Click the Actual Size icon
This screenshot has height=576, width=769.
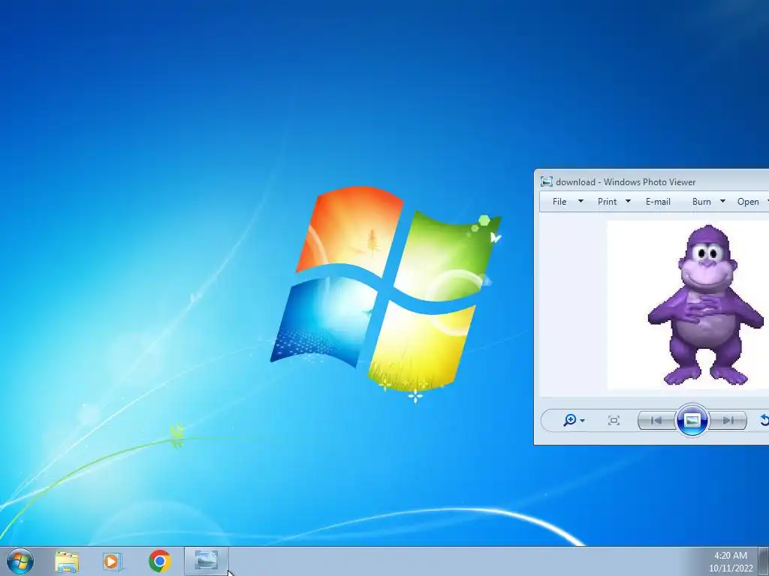pyautogui.click(x=614, y=420)
